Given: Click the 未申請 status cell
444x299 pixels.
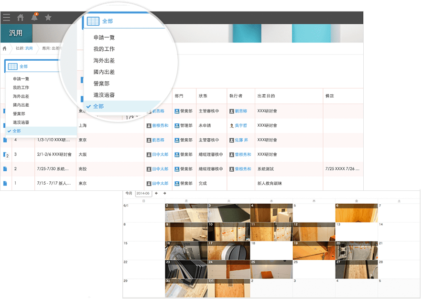Looking at the screenshot, I should click(x=205, y=125).
